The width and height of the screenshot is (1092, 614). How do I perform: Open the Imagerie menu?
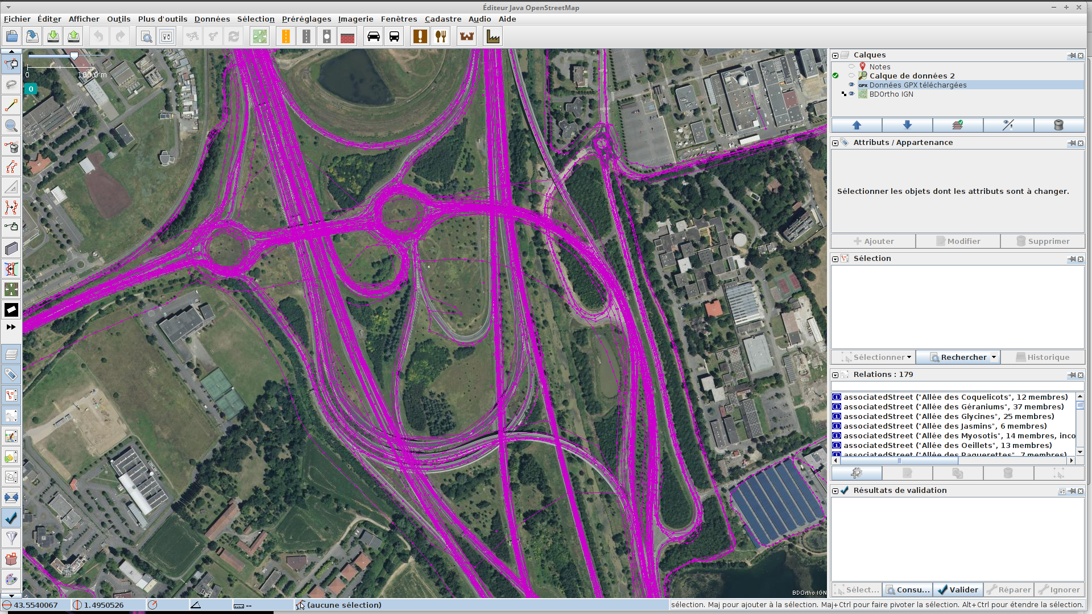click(355, 19)
